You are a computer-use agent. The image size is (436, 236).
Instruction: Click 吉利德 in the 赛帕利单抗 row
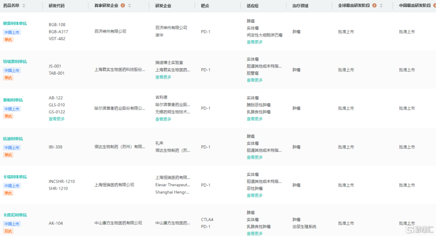161,98
